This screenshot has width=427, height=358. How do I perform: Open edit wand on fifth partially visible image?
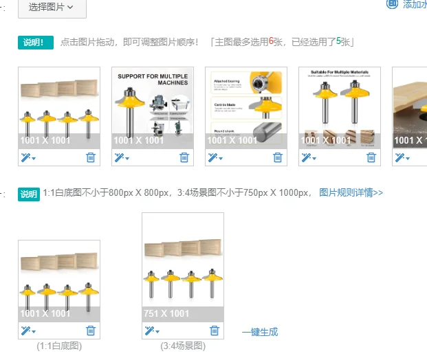click(402, 157)
